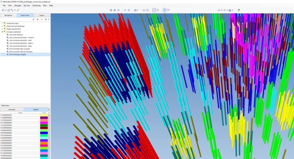Click the zoom in plus icon in toolbar
The image size is (294, 159).
click(x=115, y=10)
